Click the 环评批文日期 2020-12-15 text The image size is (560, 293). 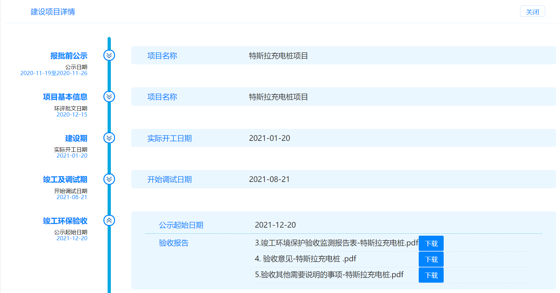point(72,115)
